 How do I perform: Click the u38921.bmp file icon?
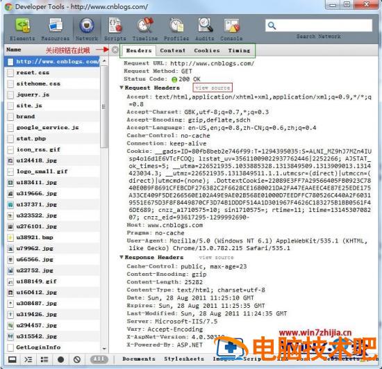[10, 238]
